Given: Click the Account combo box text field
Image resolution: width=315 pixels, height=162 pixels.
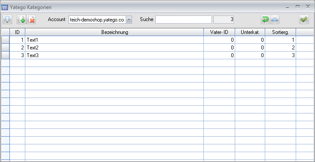Looking at the screenshot, I should click(x=97, y=20).
